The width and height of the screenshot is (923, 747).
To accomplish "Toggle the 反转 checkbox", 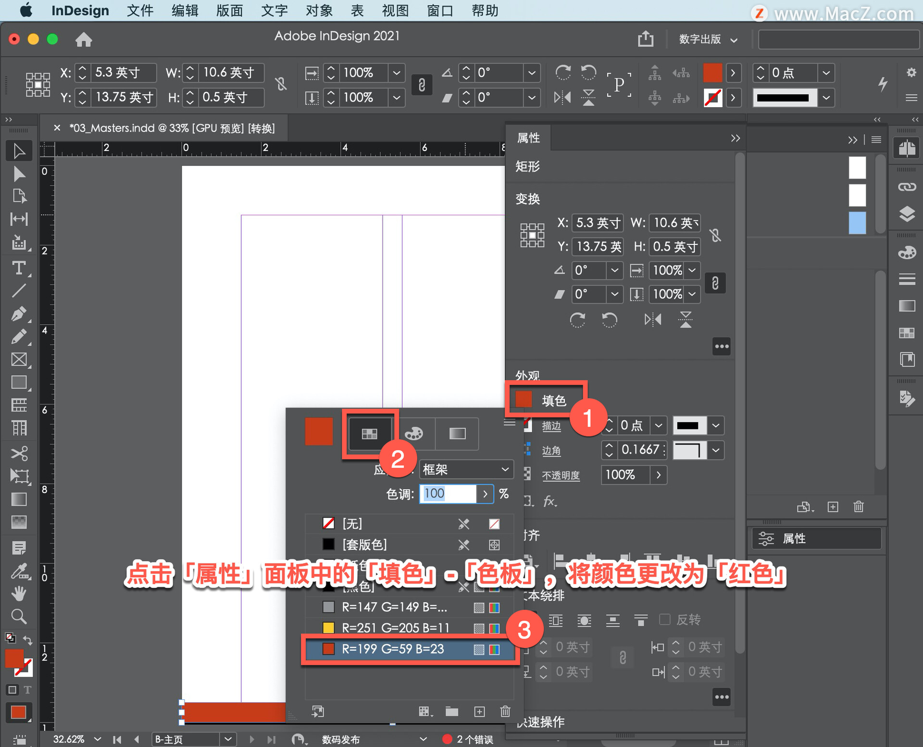I will pyautogui.click(x=665, y=619).
